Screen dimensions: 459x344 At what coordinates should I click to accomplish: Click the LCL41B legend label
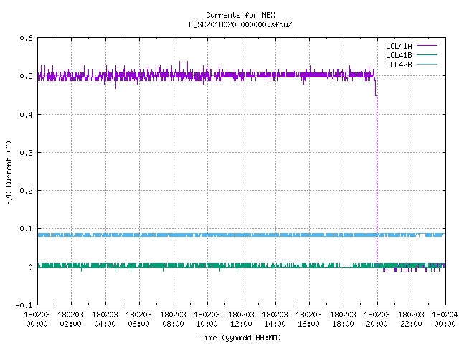pyautogui.click(x=399, y=55)
